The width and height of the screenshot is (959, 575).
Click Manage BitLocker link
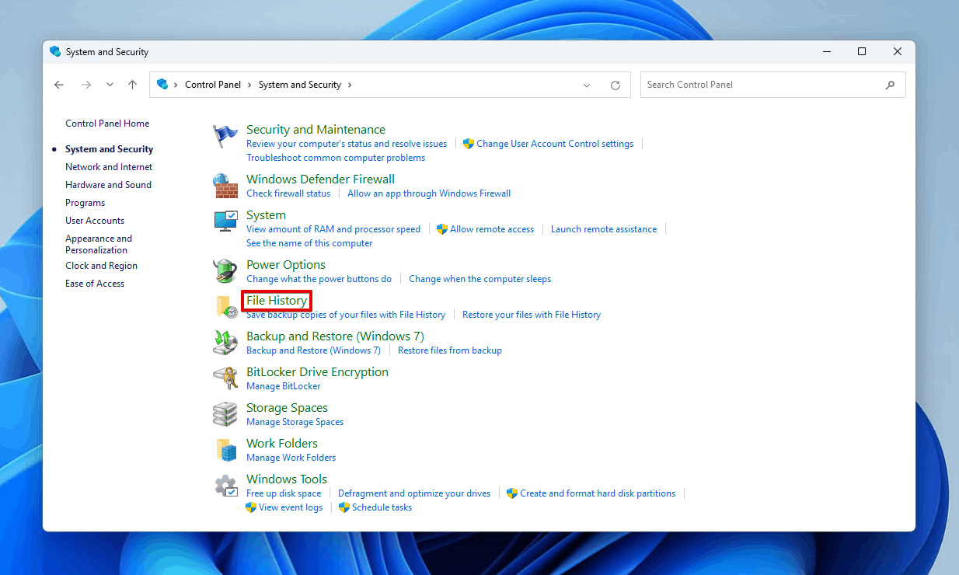283,386
